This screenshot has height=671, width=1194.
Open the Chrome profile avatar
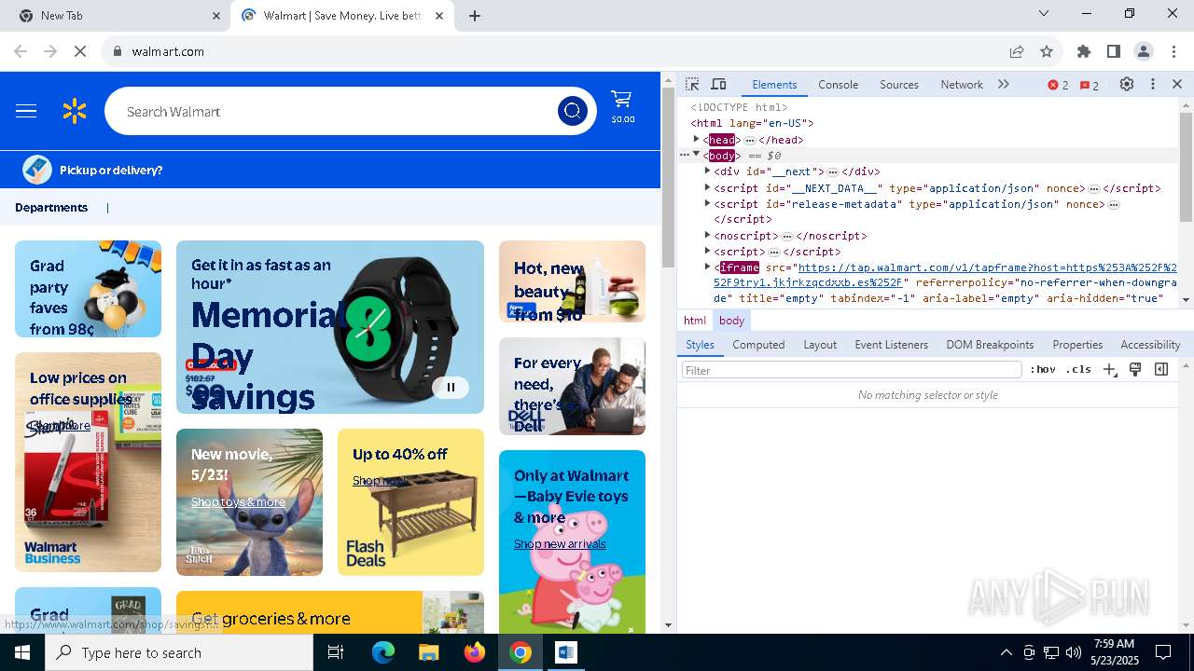(1144, 51)
